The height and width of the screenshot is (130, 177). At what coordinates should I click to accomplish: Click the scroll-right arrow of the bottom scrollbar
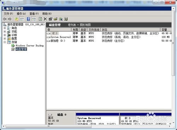[170, 126]
